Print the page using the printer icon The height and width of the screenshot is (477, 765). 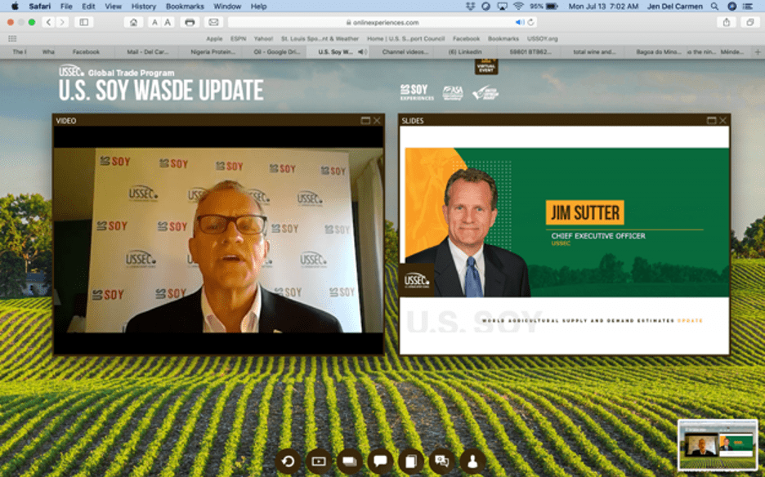pyautogui.click(x=190, y=22)
